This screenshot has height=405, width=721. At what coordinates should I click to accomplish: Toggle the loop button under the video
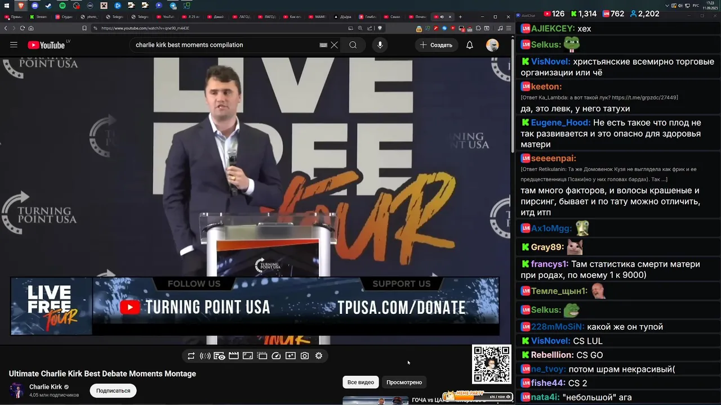click(x=191, y=355)
